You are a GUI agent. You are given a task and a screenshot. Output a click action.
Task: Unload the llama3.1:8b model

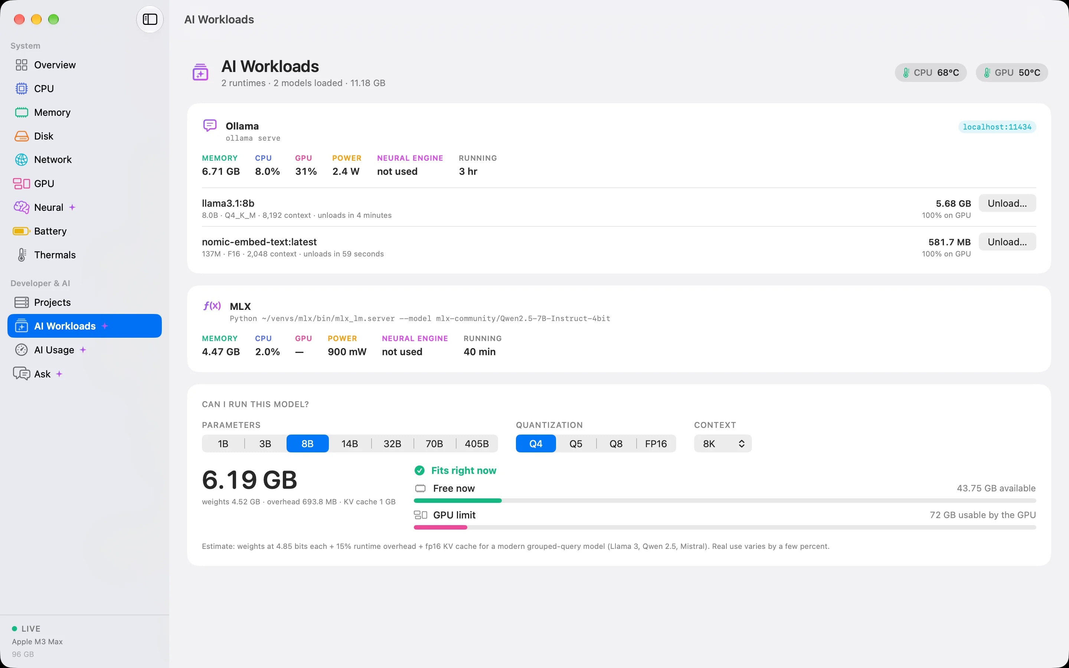pos(1007,203)
